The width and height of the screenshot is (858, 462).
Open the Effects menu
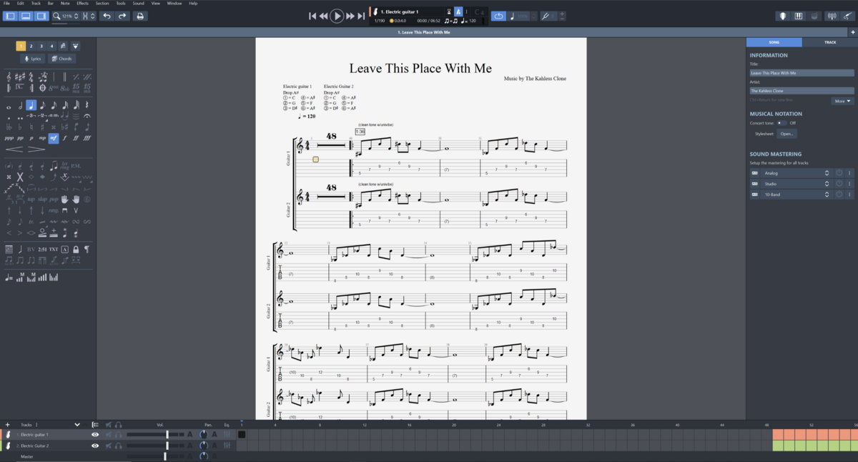(82, 4)
